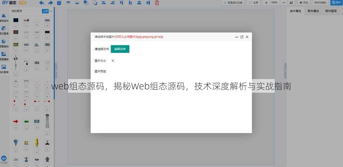This screenshot has height=167, width=343.
Task: Select the weather station pole thumbnail
Action: (16, 63)
